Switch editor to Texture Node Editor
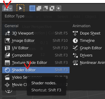 point(36,63)
